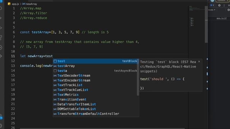Screen dimensions: 230x129
Task: Open the issues counter showing 1
Action: [212, 5]
